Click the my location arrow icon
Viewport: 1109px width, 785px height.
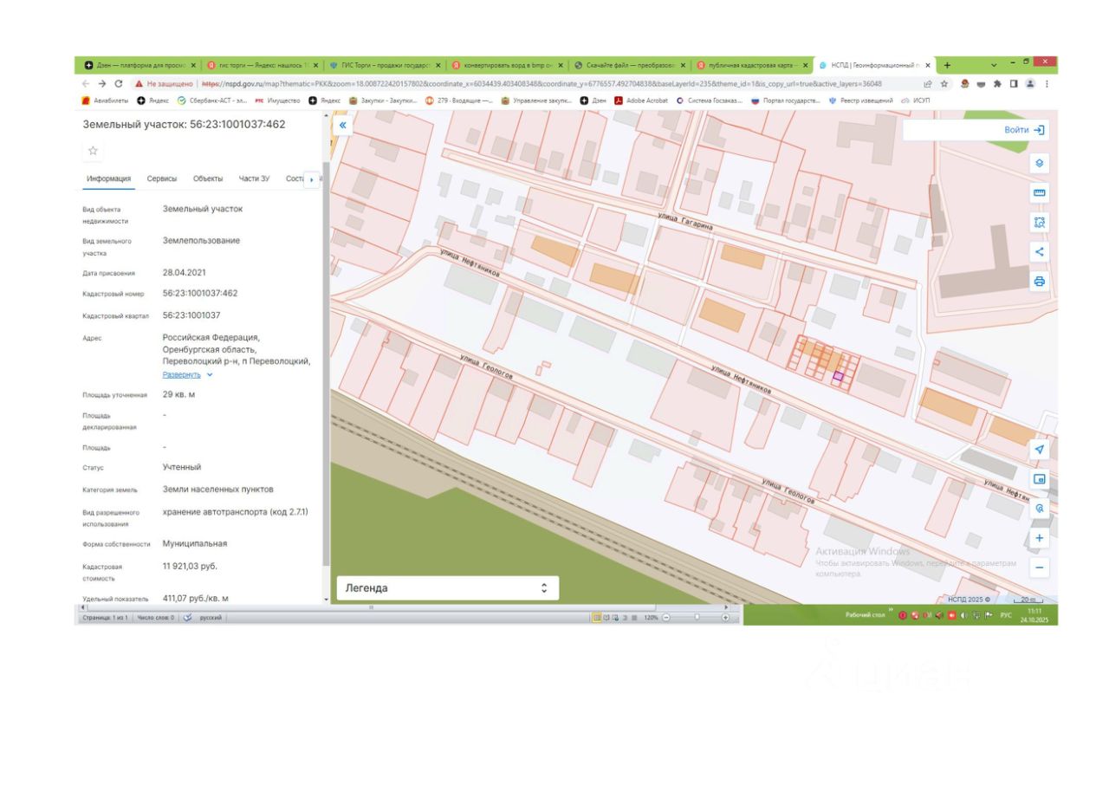tap(1040, 450)
